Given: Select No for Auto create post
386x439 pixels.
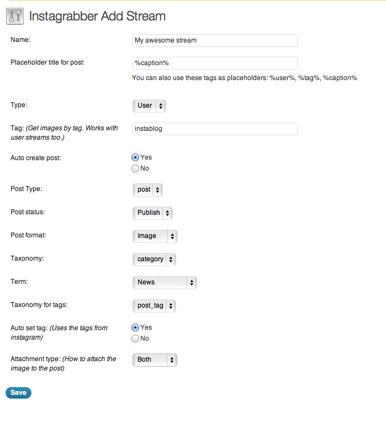Looking at the screenshot, I should [x=135, y=168].
